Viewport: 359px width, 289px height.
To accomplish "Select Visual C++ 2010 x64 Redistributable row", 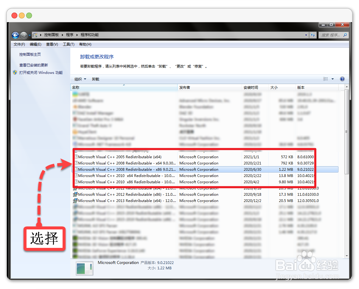I will [205, 176].
